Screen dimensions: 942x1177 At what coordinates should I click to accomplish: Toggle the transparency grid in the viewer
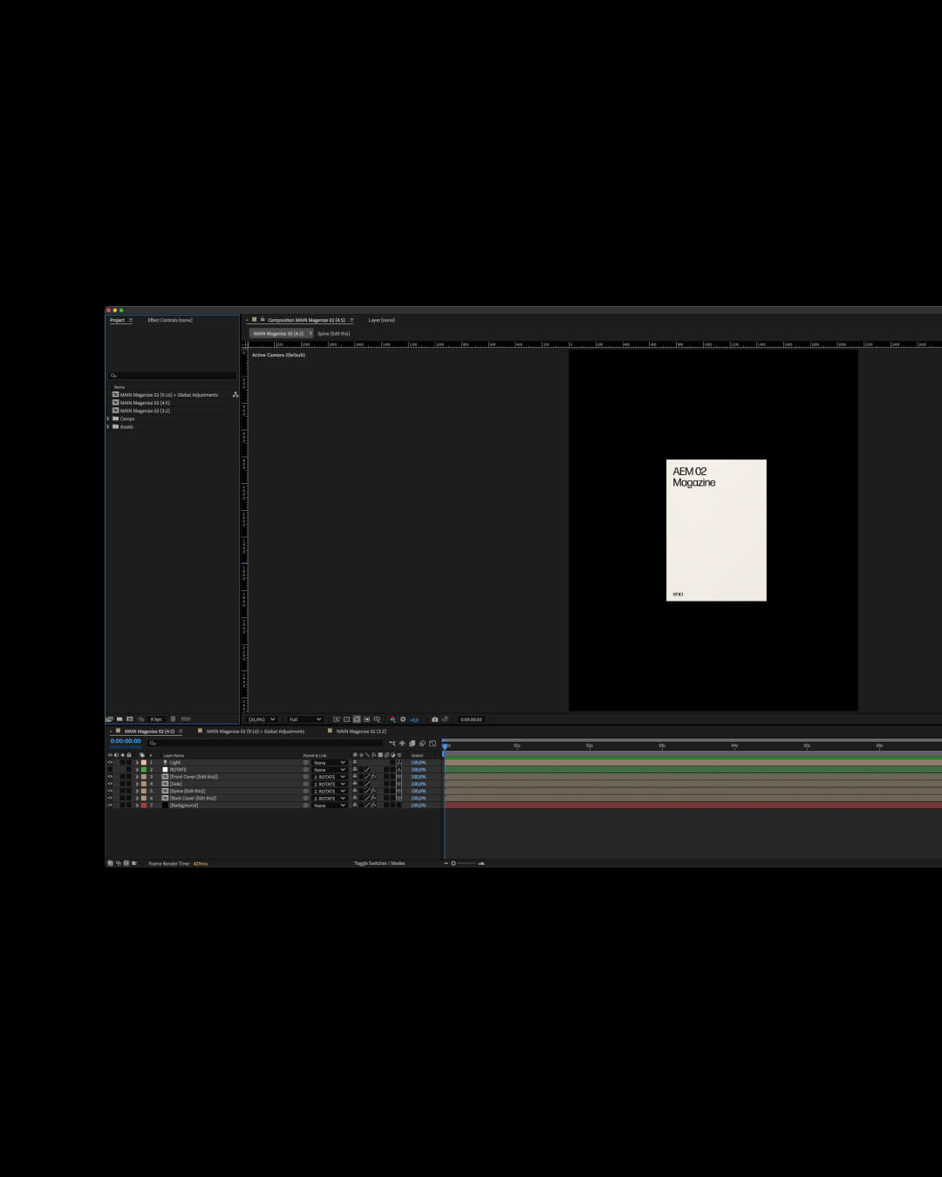(x=346, y=719)
